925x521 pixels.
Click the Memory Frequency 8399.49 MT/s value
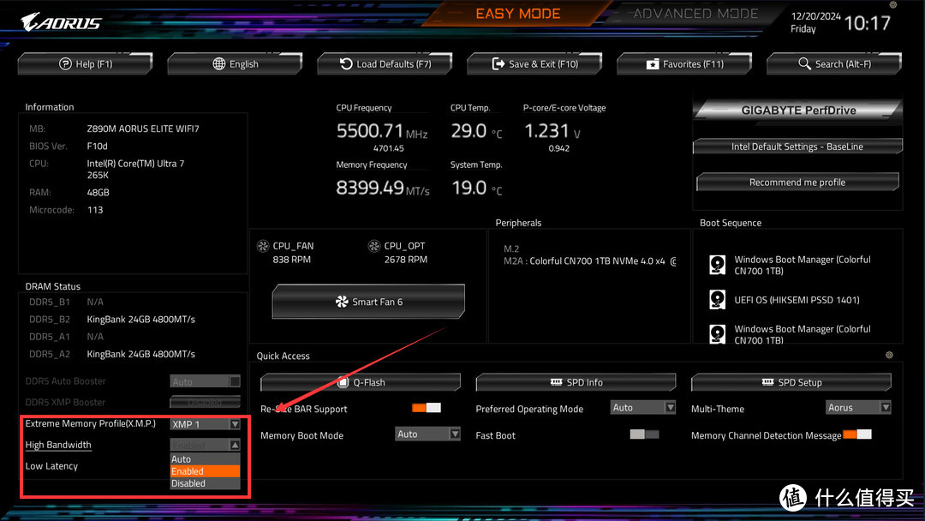click(x=383, y=188)
